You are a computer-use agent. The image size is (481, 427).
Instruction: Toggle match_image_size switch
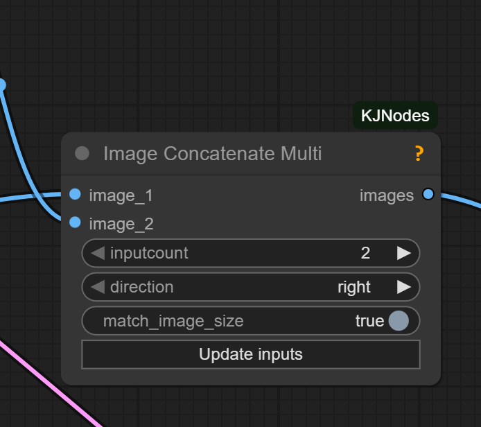(x=399, y=320)
